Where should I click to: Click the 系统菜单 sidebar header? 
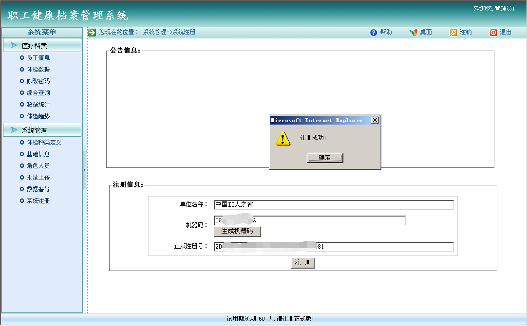click(42, 32)
